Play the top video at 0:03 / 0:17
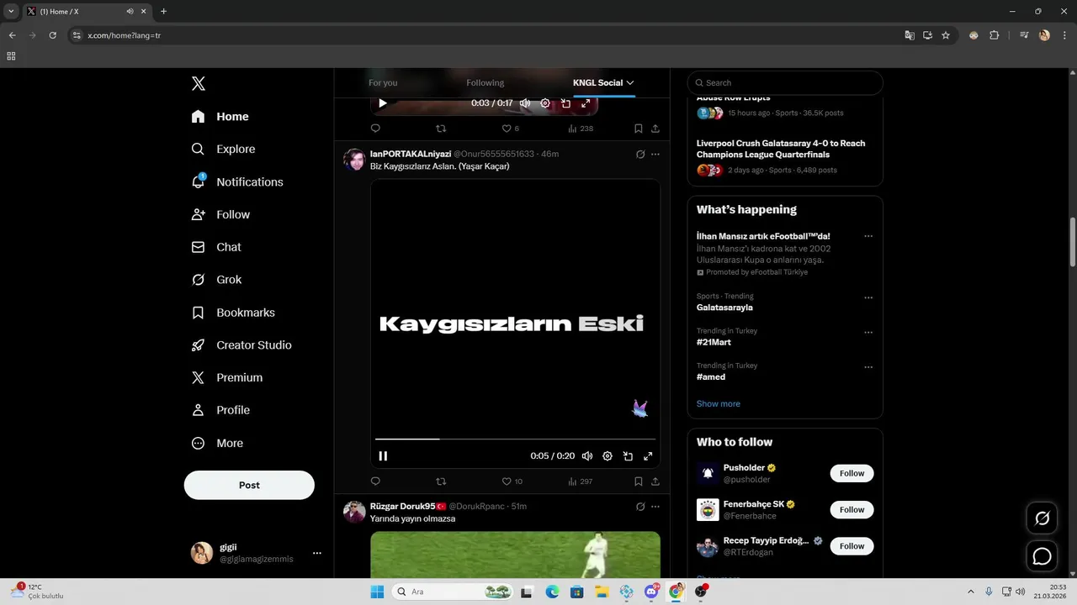Image resolution: width=1077 pixels, height=605 pixels. 383,103
